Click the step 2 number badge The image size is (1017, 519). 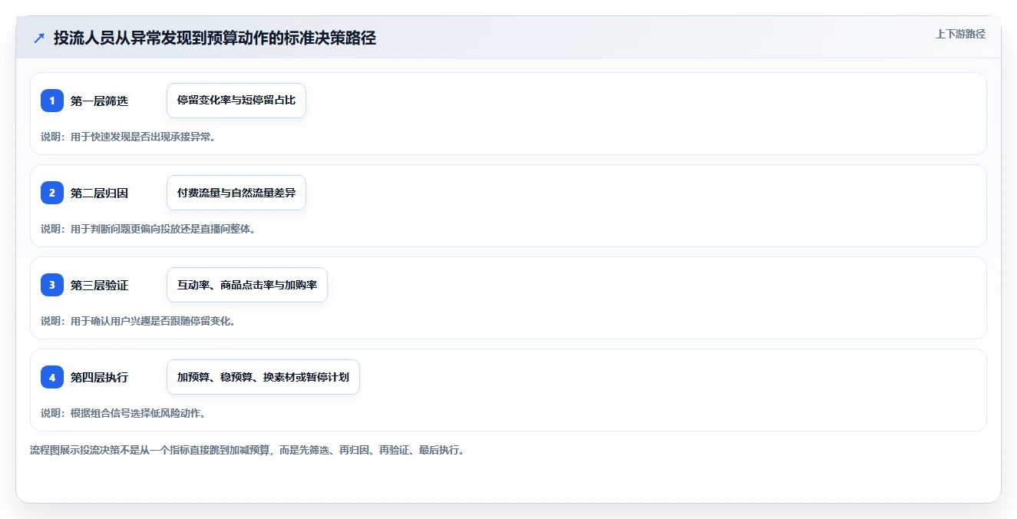pos(52,193)
